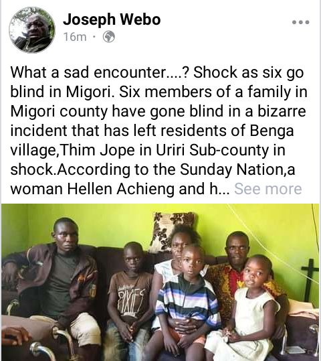Screen dimensions: 321x361
Task: Tap the black cross on green wall
Action: click(310, 280)
